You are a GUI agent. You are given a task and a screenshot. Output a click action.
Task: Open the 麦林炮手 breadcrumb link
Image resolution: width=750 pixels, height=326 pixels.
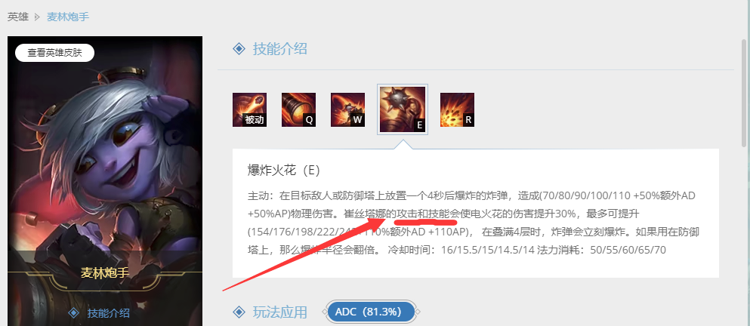coord(68,17)
